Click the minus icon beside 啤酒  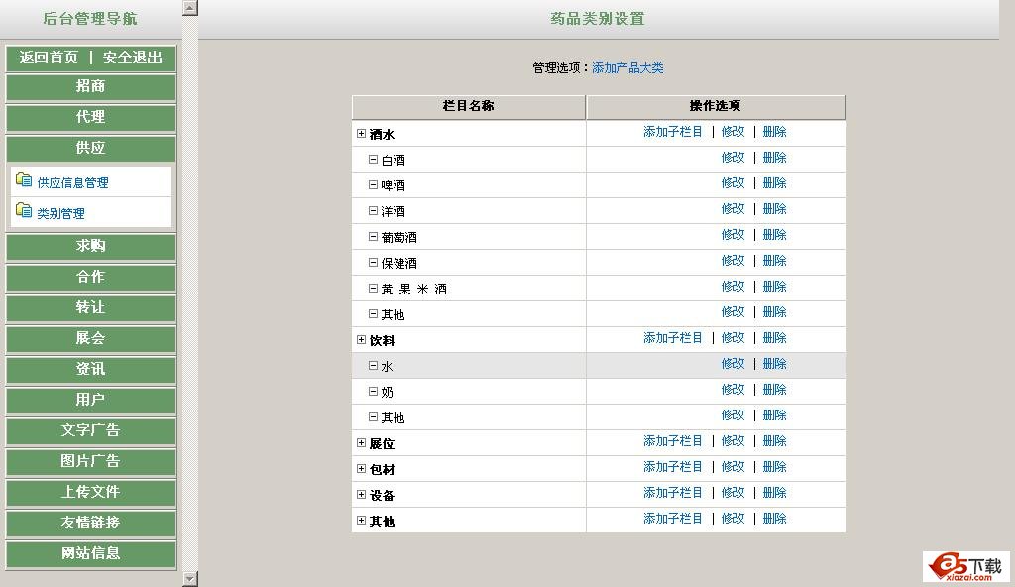[374, 184]
